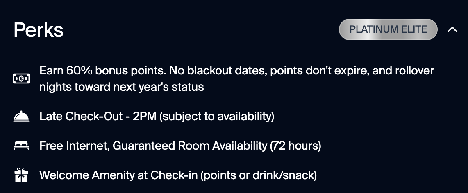The height and width of the screenshot is (193, 468).
Task: Select the gift box welcome amenity icon
Action: point(21,175)
